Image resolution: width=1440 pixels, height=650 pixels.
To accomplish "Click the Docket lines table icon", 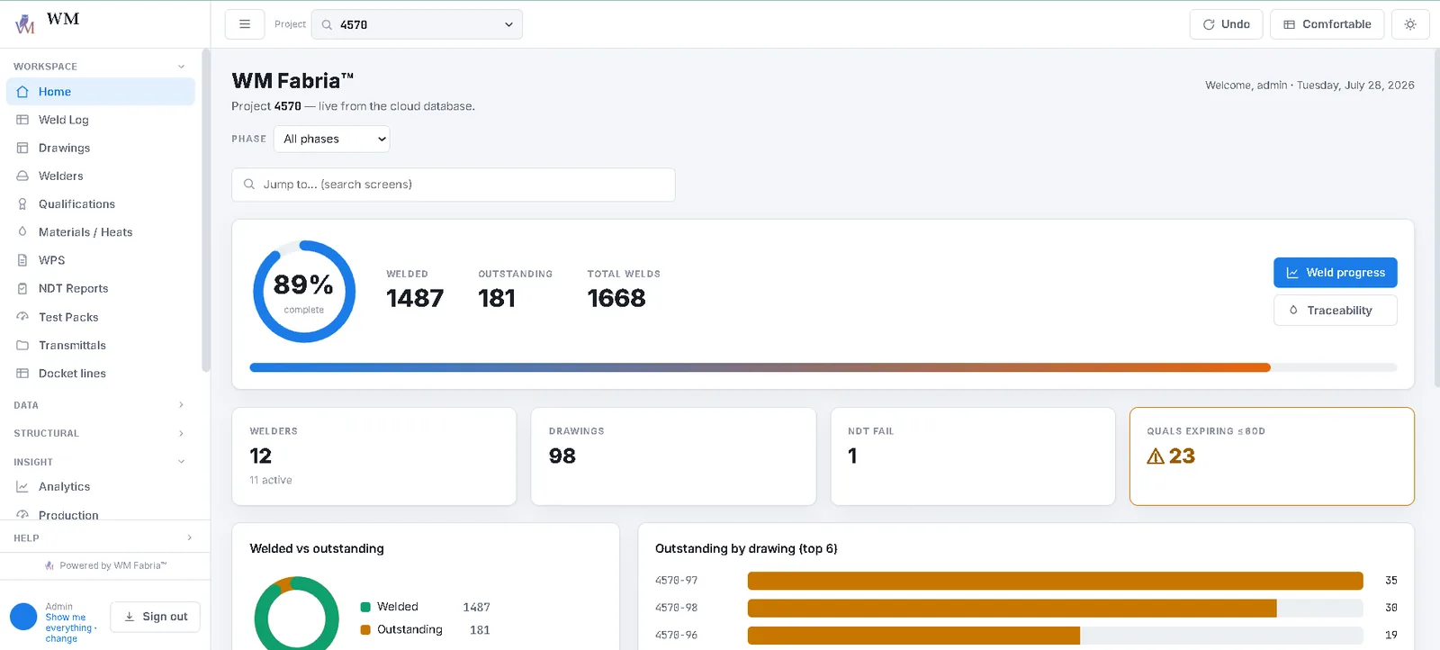I will click(x=22, y=374).
